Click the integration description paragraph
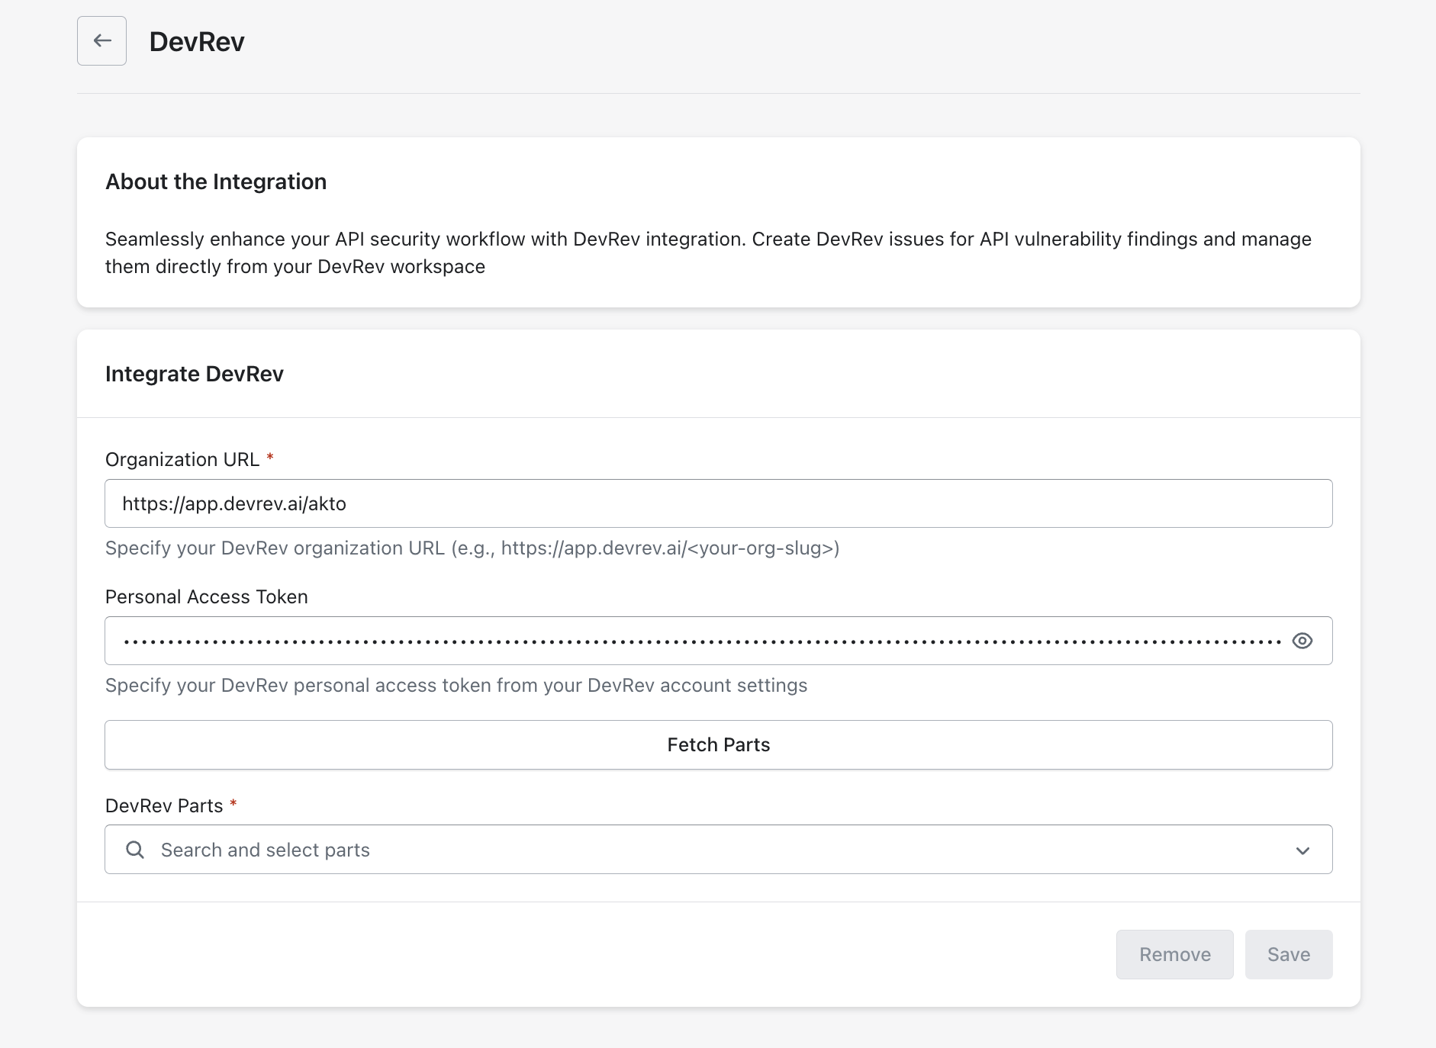Viewport: 1436px width, 1048px height. click(x=708, y=252)
